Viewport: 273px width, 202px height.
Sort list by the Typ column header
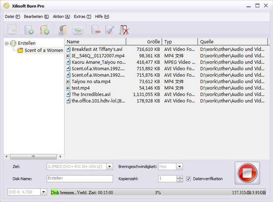click(x=180, y=42)
